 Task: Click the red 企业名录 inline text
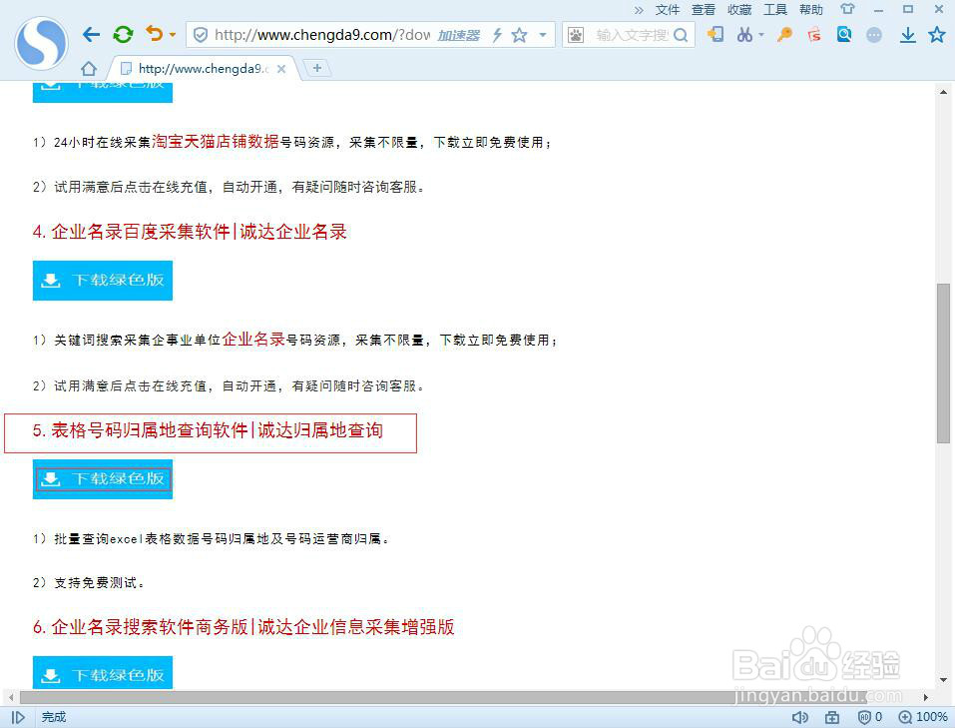tap(254, 339)
